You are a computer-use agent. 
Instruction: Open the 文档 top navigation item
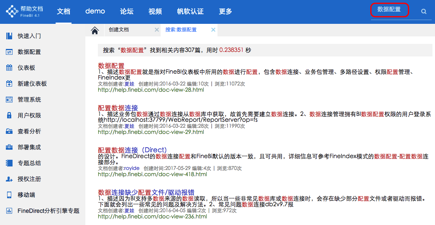pyautogui.click(x=64, y=11)
